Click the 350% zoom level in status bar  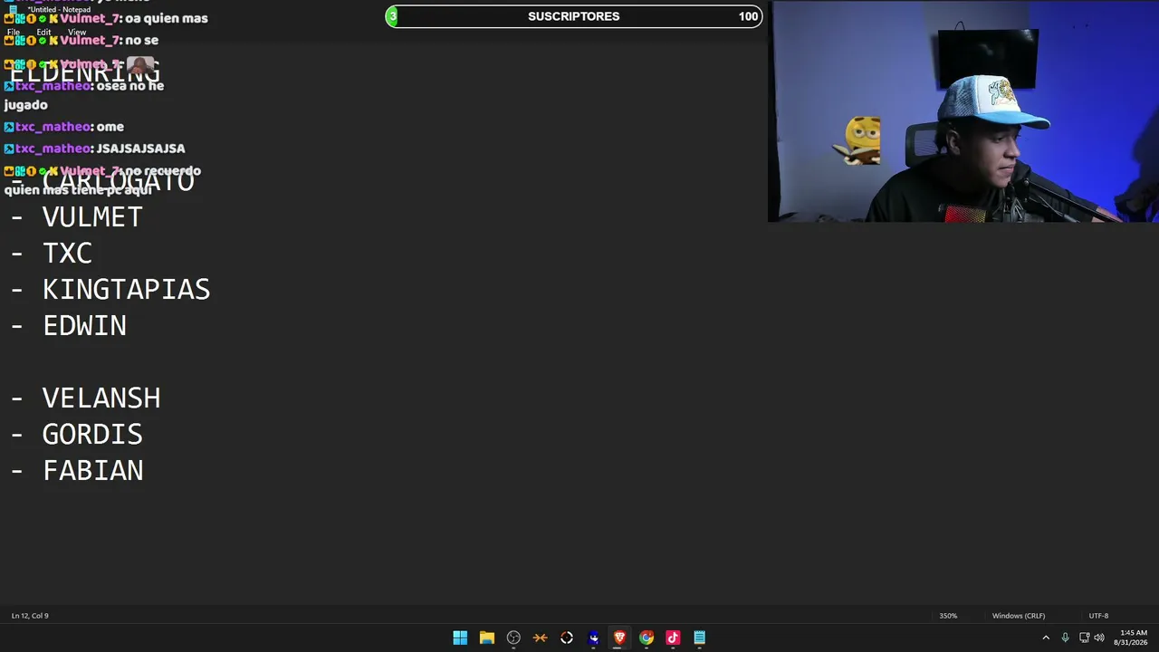[948, 616]
